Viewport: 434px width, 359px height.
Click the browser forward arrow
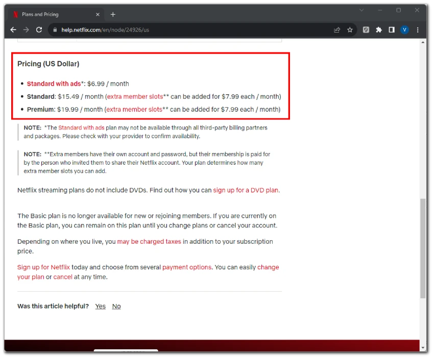coord(26,30)
